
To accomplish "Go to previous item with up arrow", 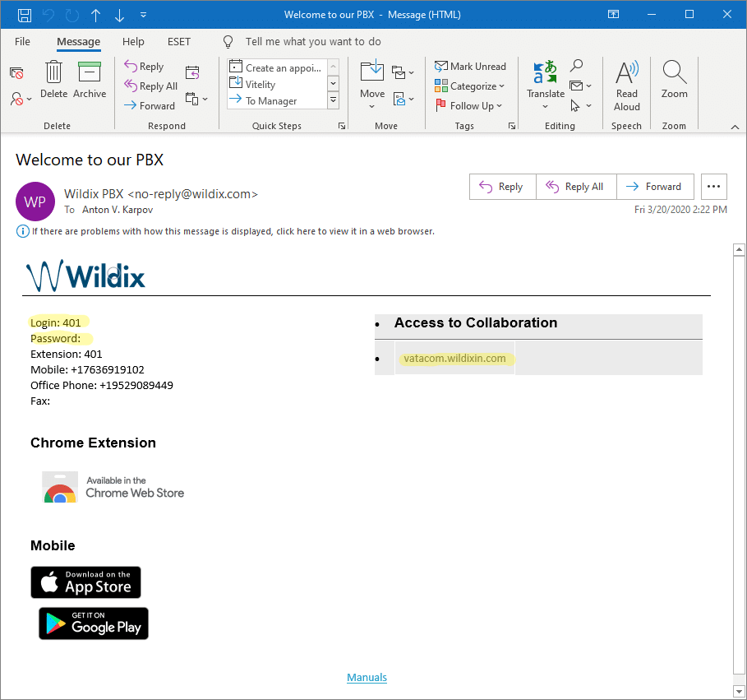I will [96, 16].
